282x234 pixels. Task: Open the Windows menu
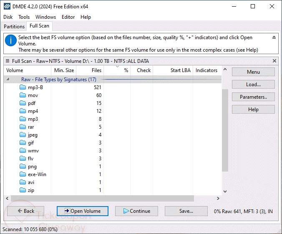[46, 17]
